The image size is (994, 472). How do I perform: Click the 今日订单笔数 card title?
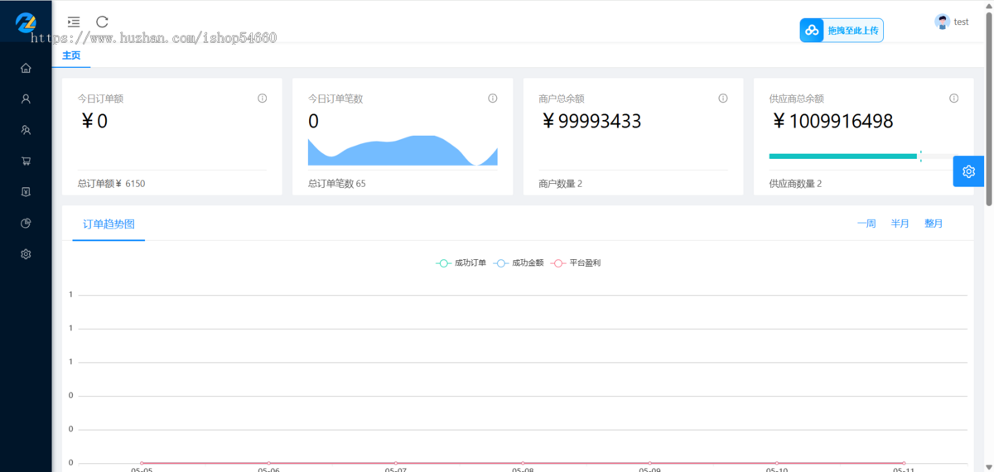pyautogui.click(x=335, y=99)
